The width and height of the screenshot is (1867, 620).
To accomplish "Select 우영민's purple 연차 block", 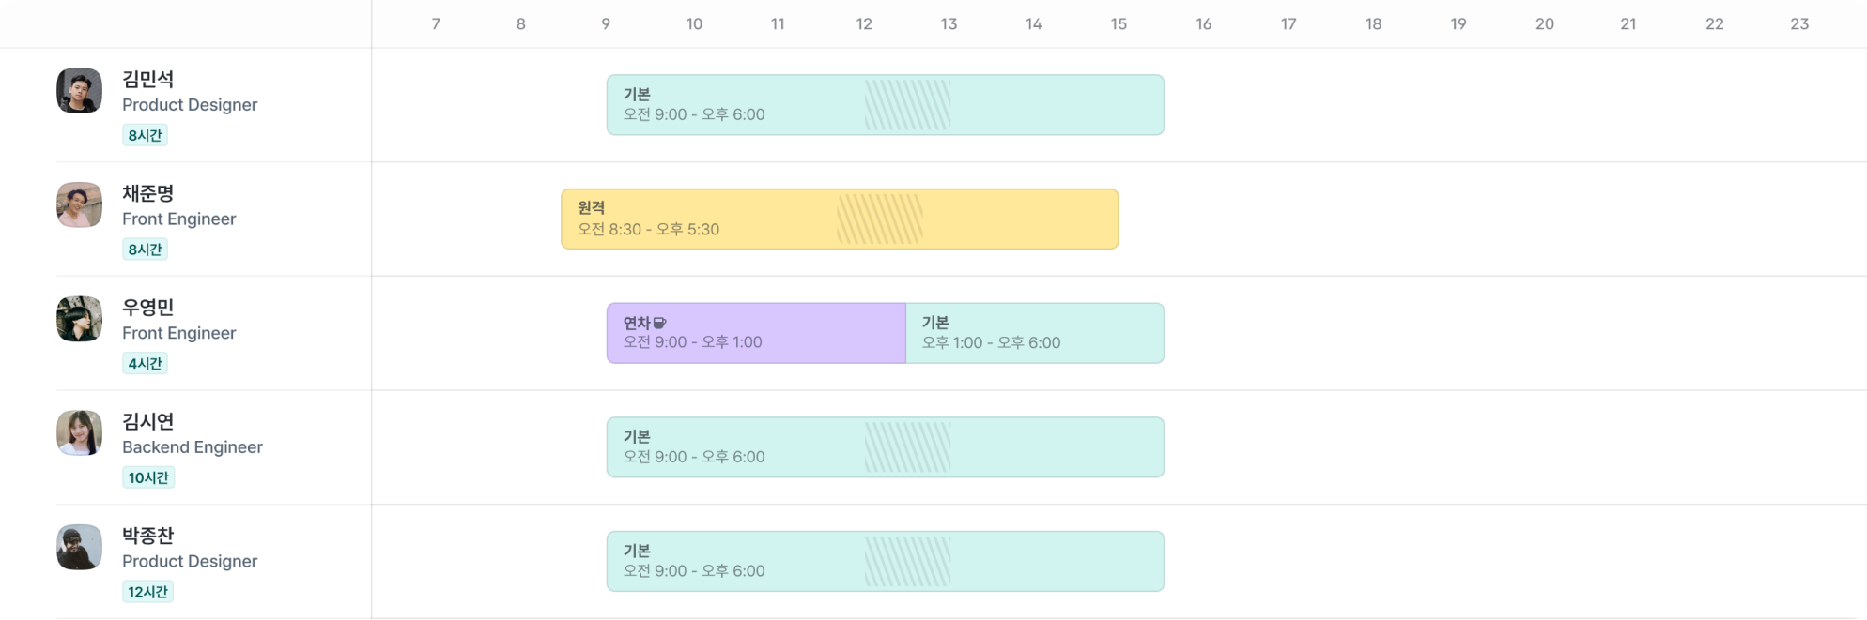I will [x=756, y=333].
